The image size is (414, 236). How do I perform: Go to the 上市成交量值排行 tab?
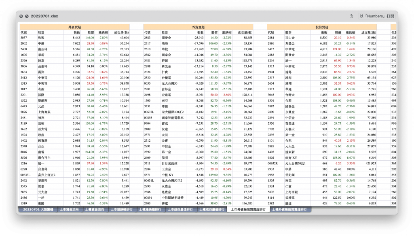(180, 210)
